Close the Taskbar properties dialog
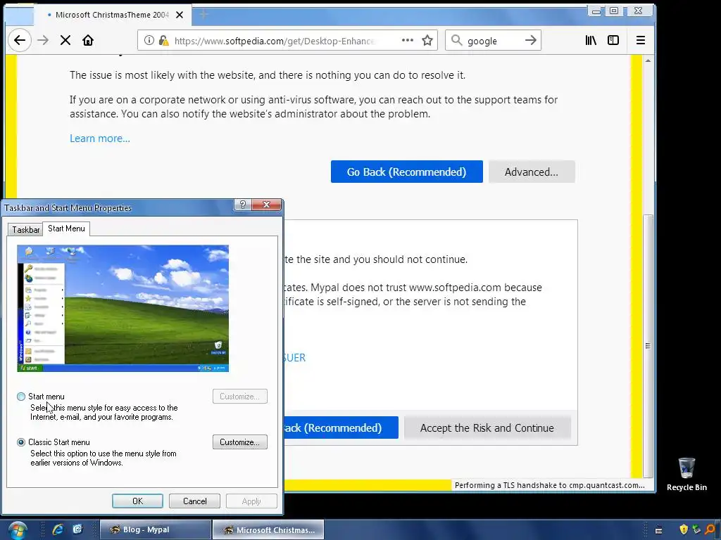Image resolution: width=721 pixels, height=540 pixels. pyautogui.click(x=266, y=205)
